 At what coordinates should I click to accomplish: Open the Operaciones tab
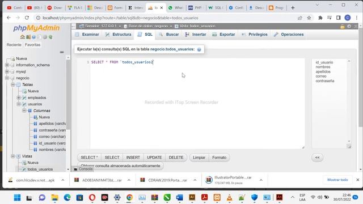point(289,35)
